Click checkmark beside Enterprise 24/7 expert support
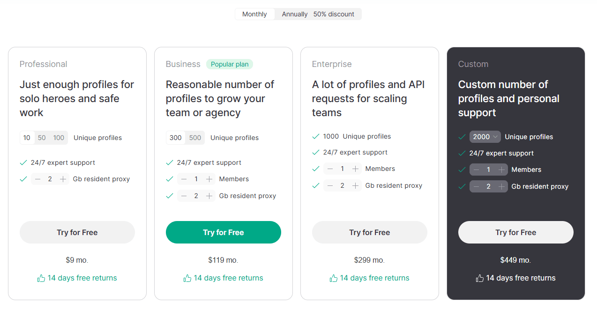This screenshot has width=597, height=310. pos(315,152)
